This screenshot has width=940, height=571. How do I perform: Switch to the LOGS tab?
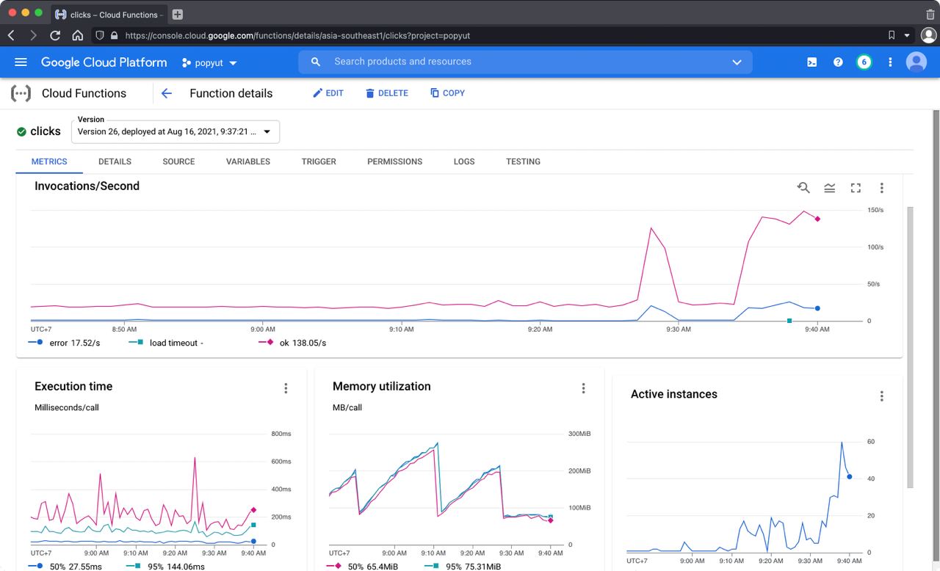click(x=463, y=161)
